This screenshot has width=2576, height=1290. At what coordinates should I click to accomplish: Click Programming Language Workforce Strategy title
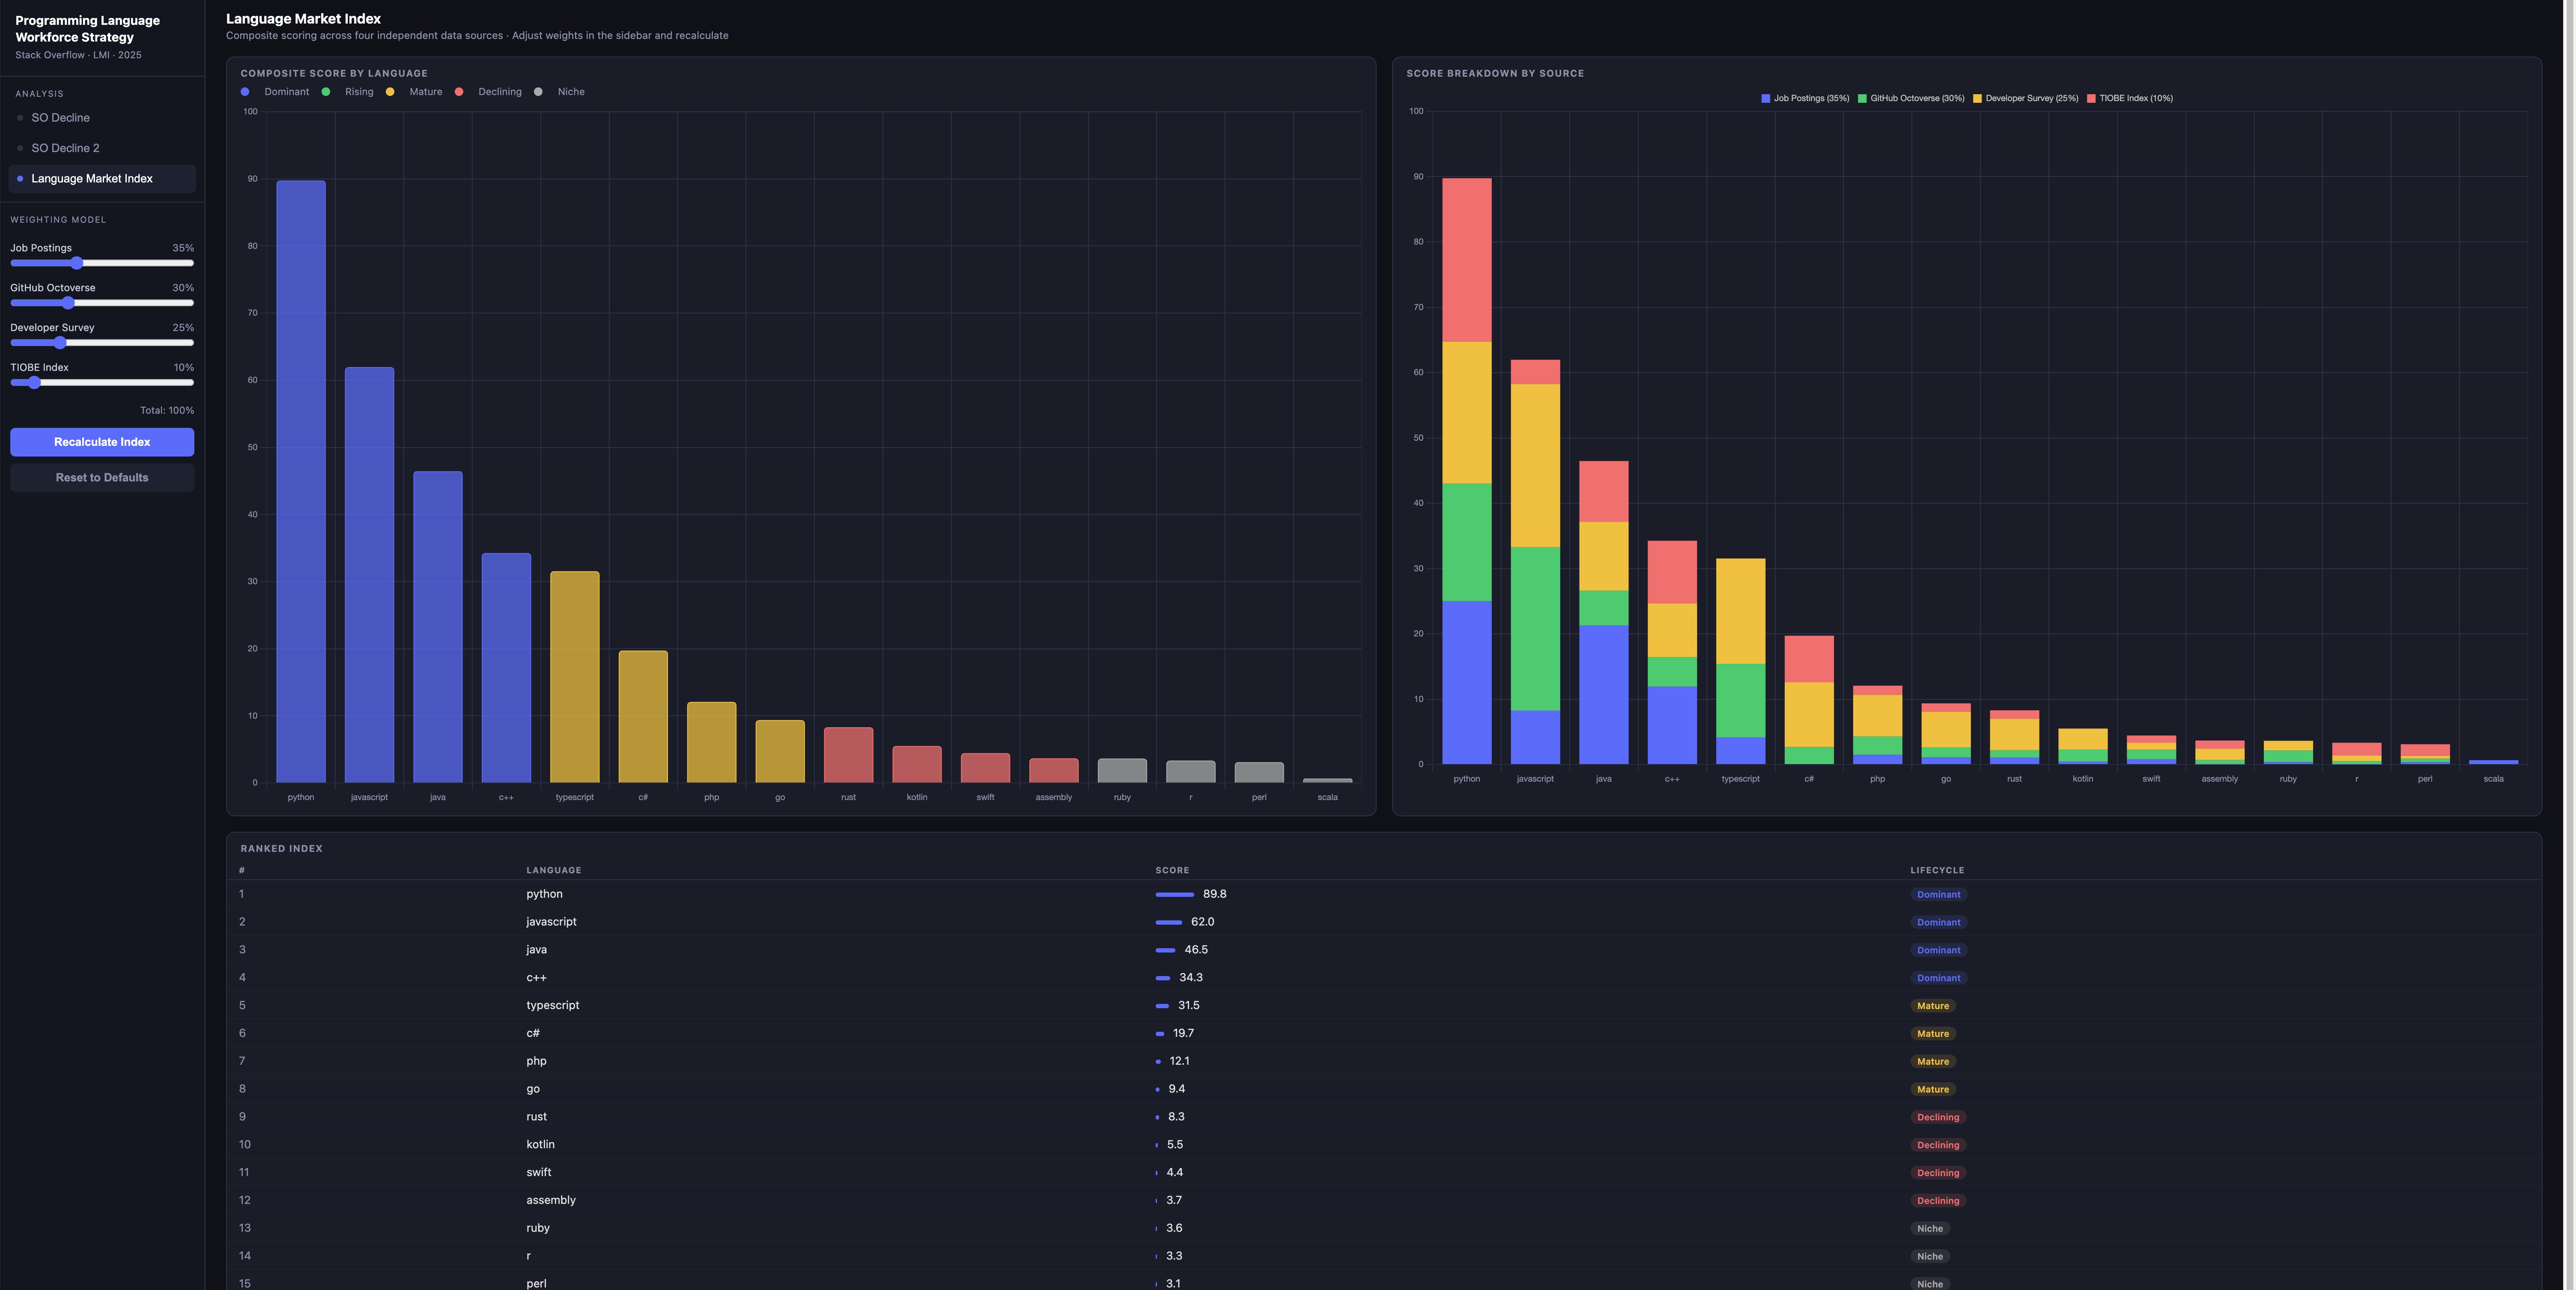(x=88, y=29)
